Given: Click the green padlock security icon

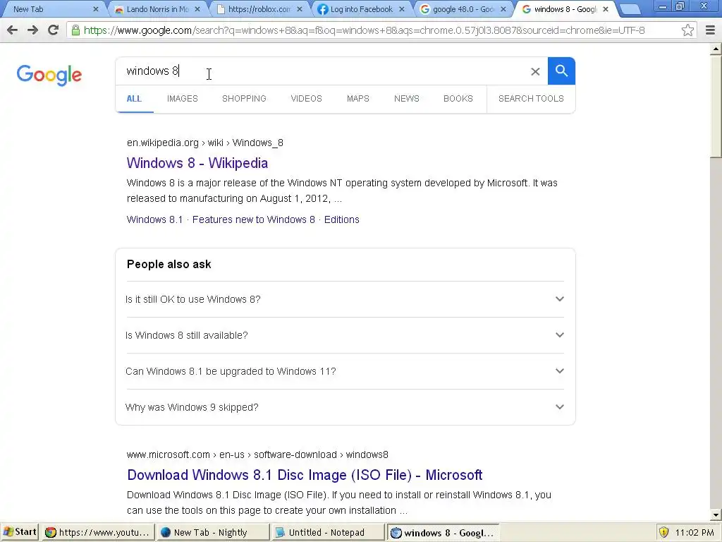Looking at the screenshot, I should [x=75, y=30].
